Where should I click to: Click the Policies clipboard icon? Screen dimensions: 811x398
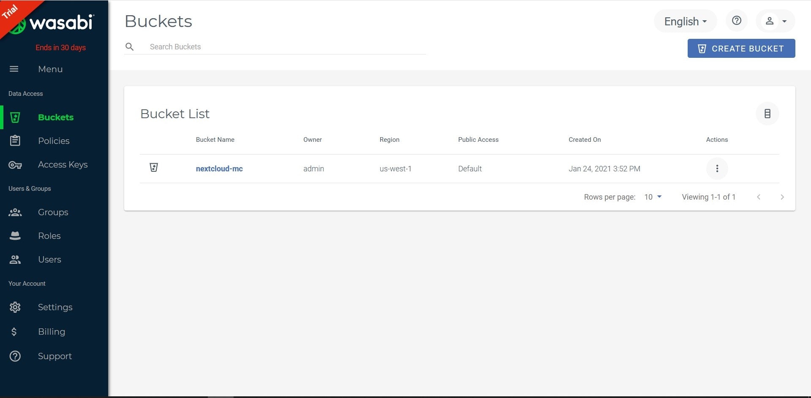click(x=15, y=141)
